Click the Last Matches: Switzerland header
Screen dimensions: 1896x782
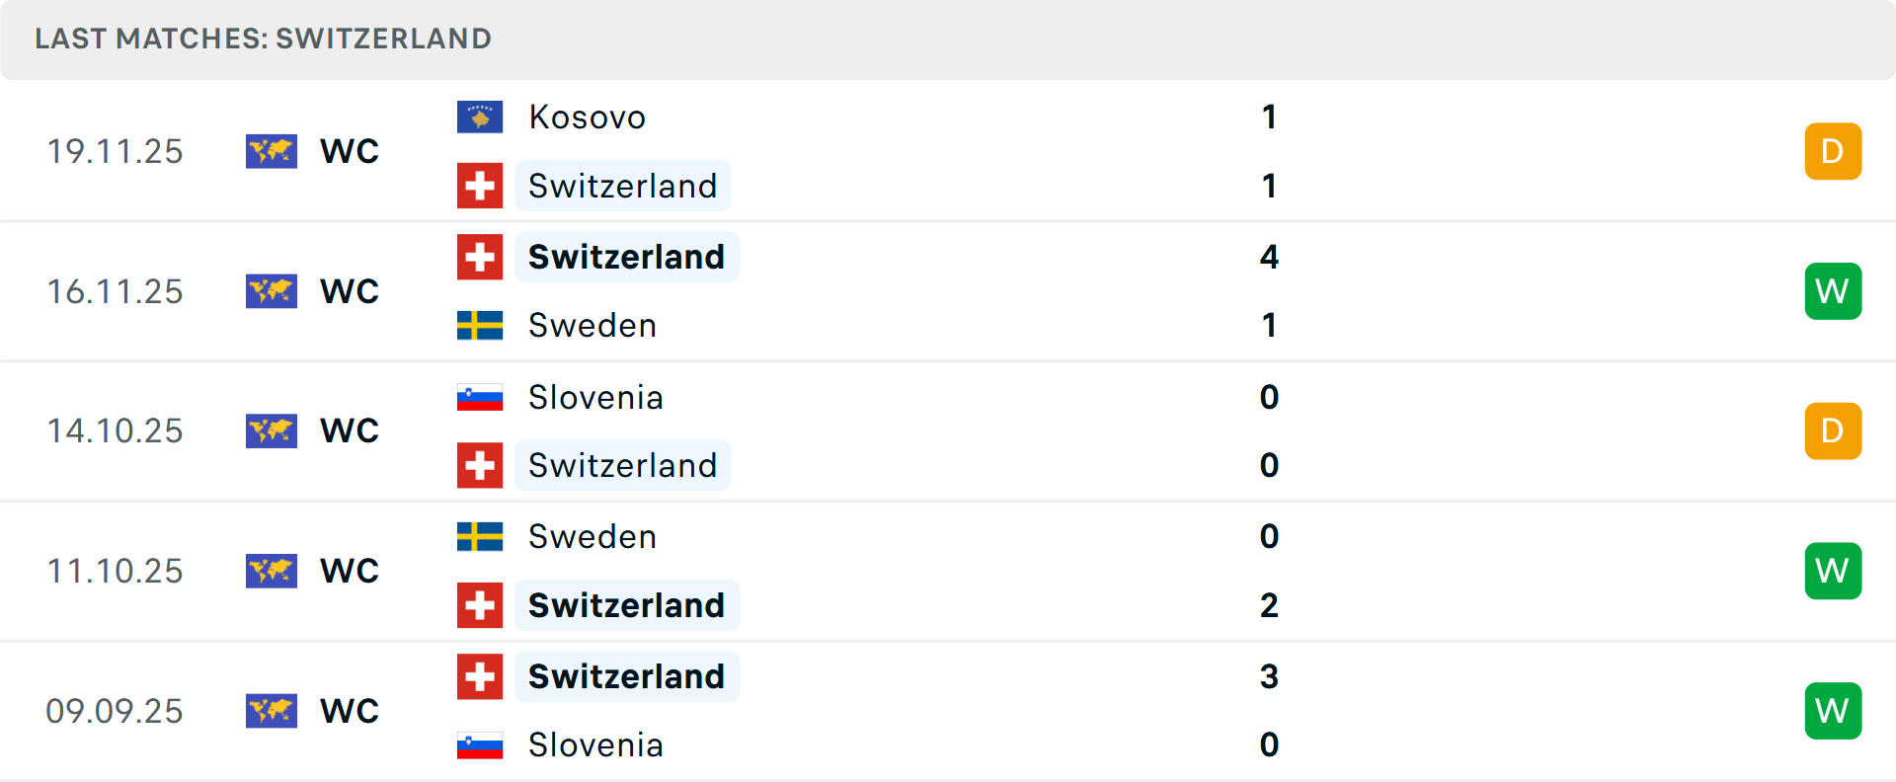click(263, 39)
